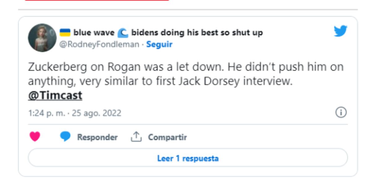Image resolution: width=366 pixels, height=191 pixels.
Task: Click the wave emoji in the display name
Action: [123, 32]
